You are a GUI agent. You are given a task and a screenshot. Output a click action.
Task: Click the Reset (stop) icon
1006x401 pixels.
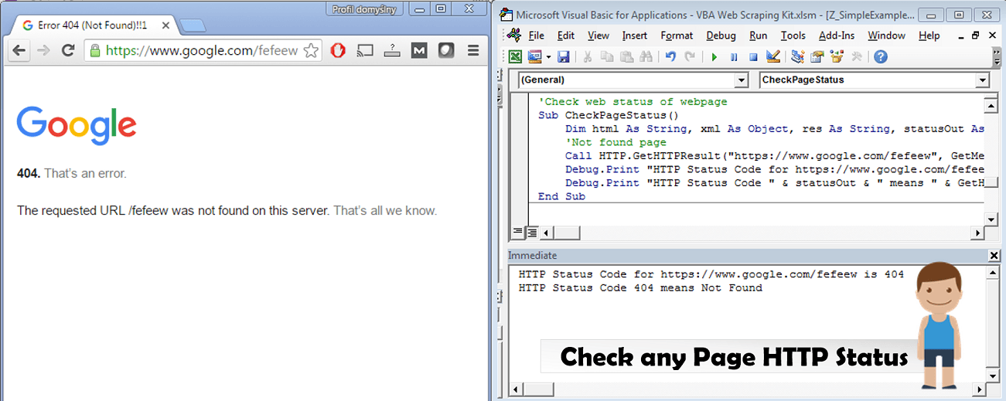point(752,56)
